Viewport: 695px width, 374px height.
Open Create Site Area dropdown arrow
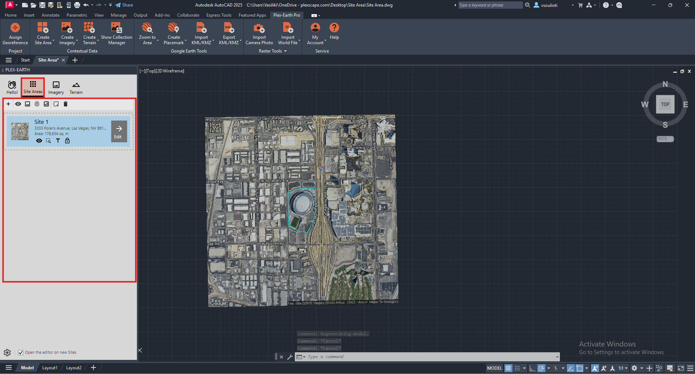(x=54, y=41)
